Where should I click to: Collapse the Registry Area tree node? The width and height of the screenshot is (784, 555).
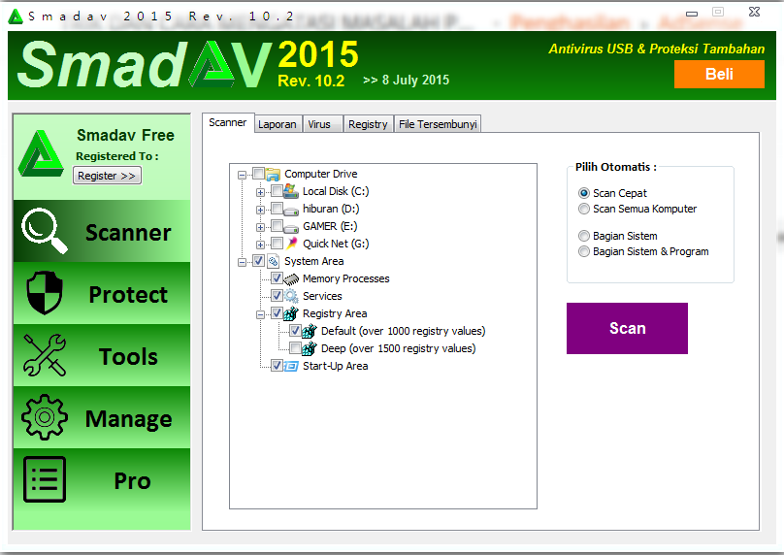point(260,314)
